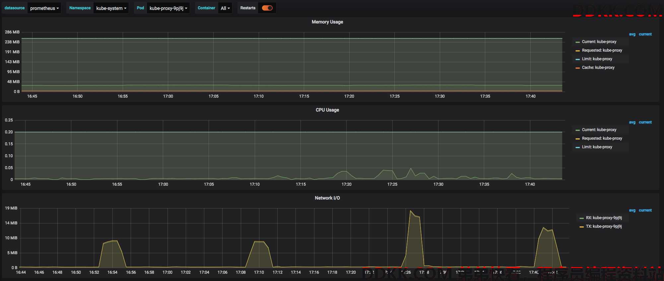The width and height of the screenshot is (664, 281).
Task: Click blue swatch of CPU Limit series
Action: (578, 147)
